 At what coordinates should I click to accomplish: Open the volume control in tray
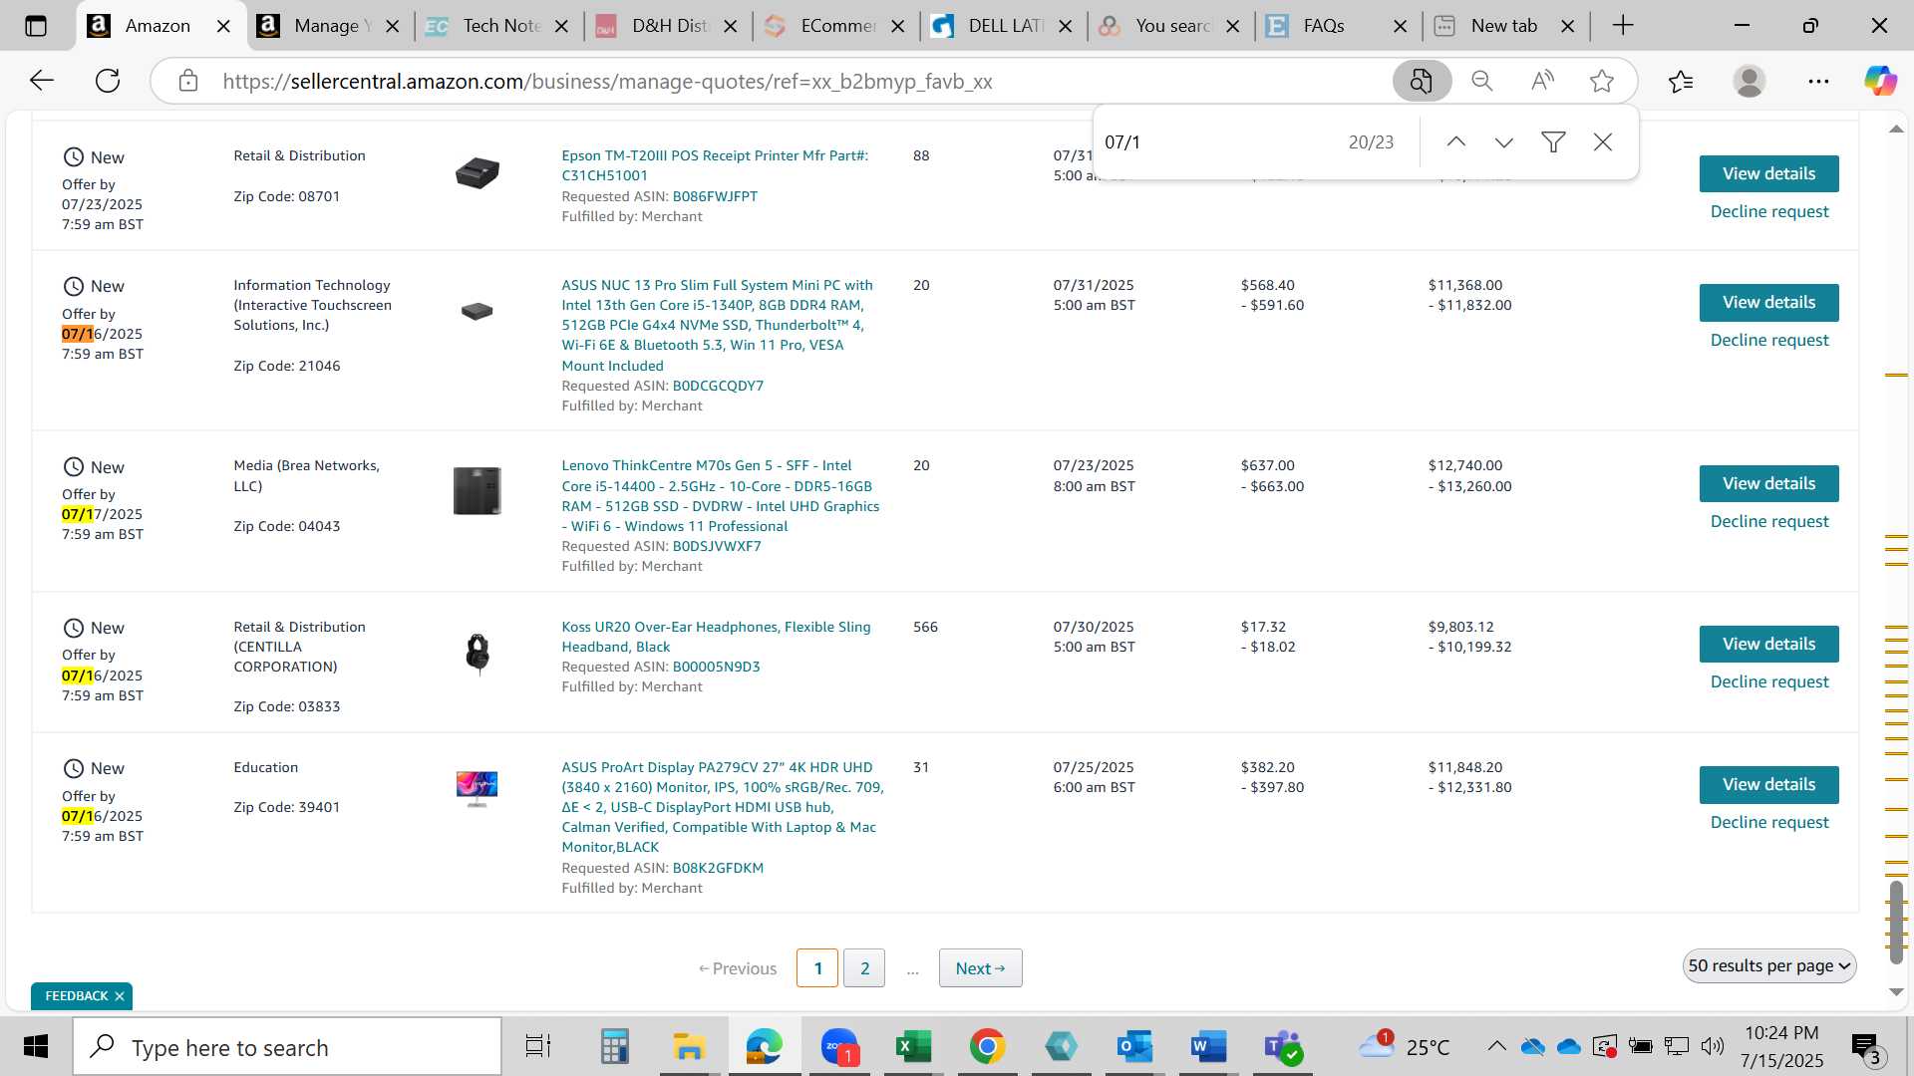tap(1713, 1046)
